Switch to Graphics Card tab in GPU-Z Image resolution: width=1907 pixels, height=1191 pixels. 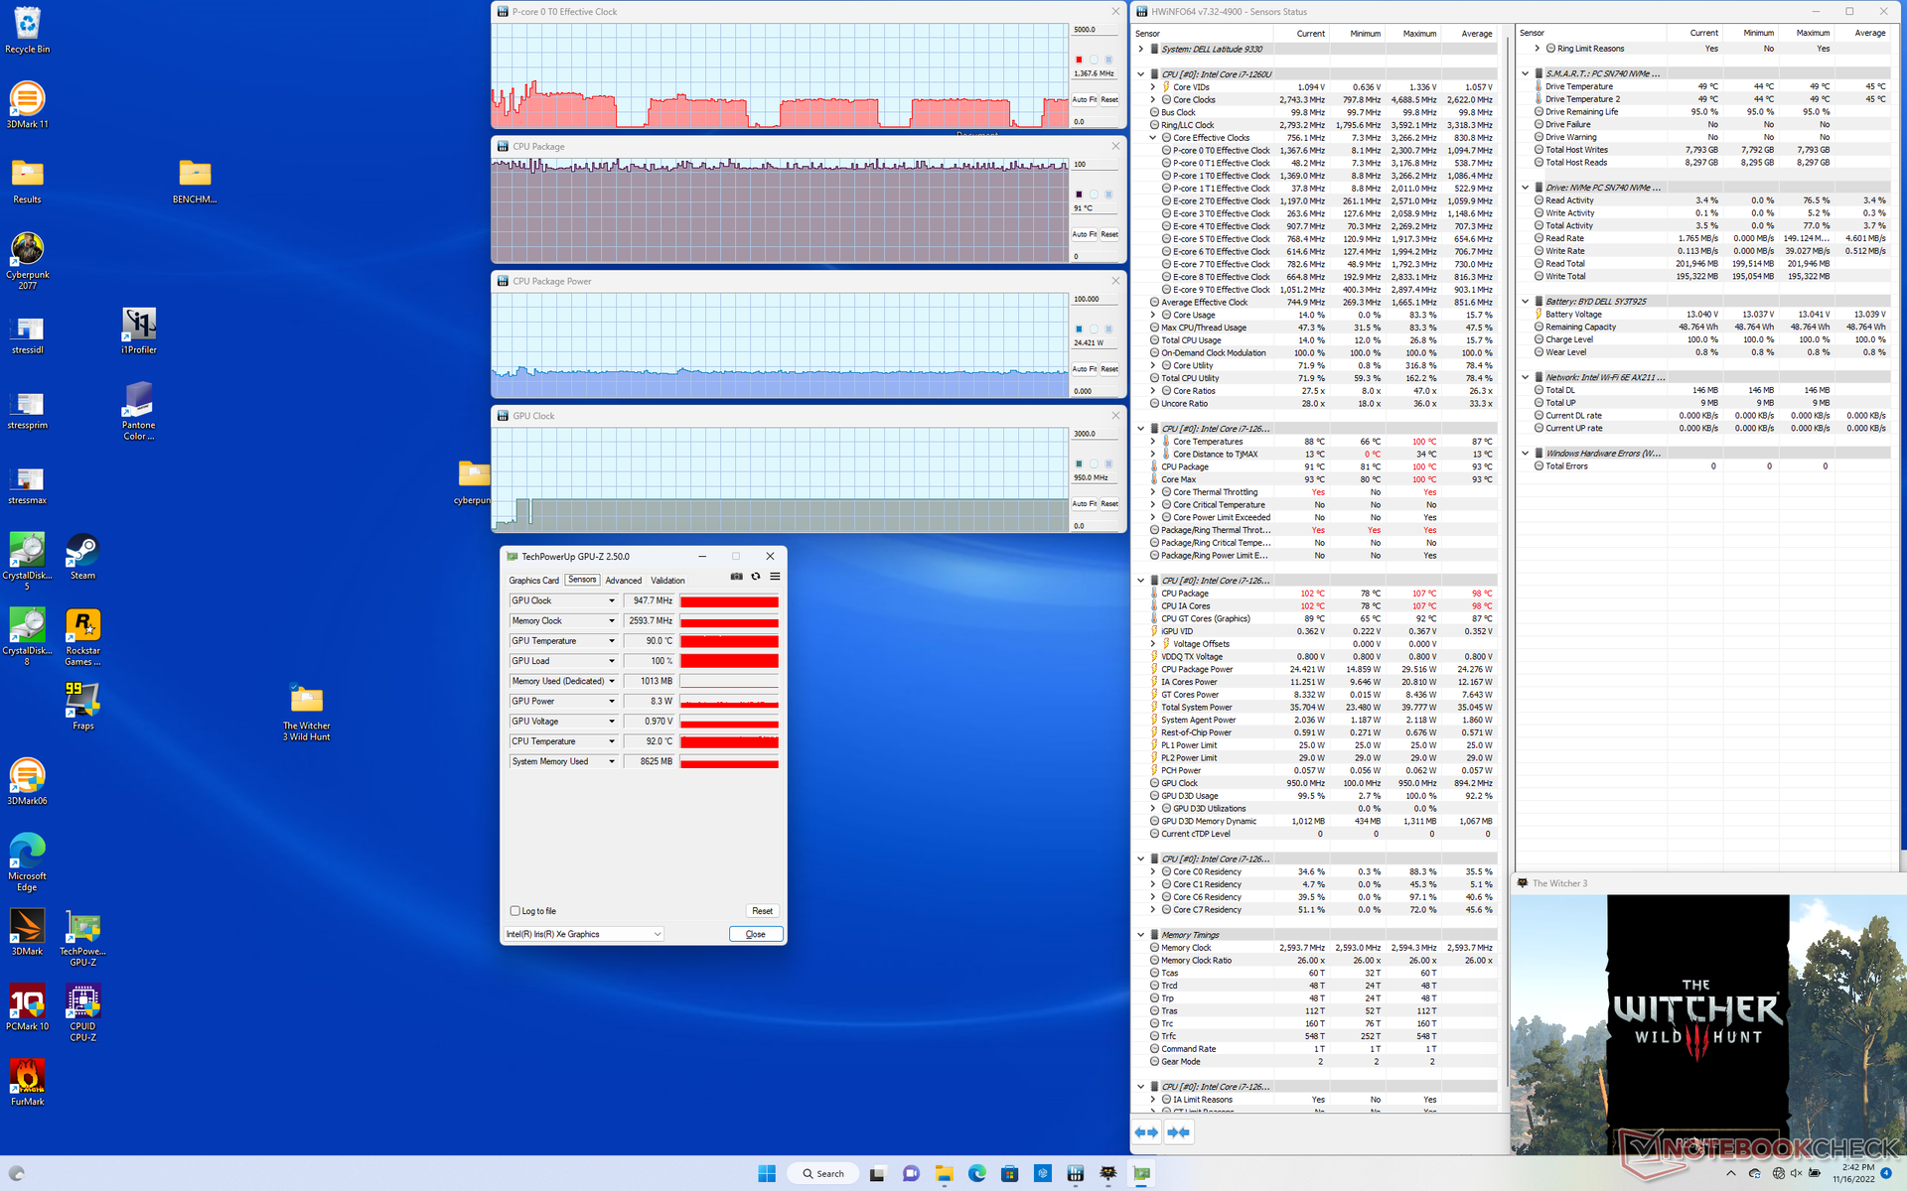point(534,581)
